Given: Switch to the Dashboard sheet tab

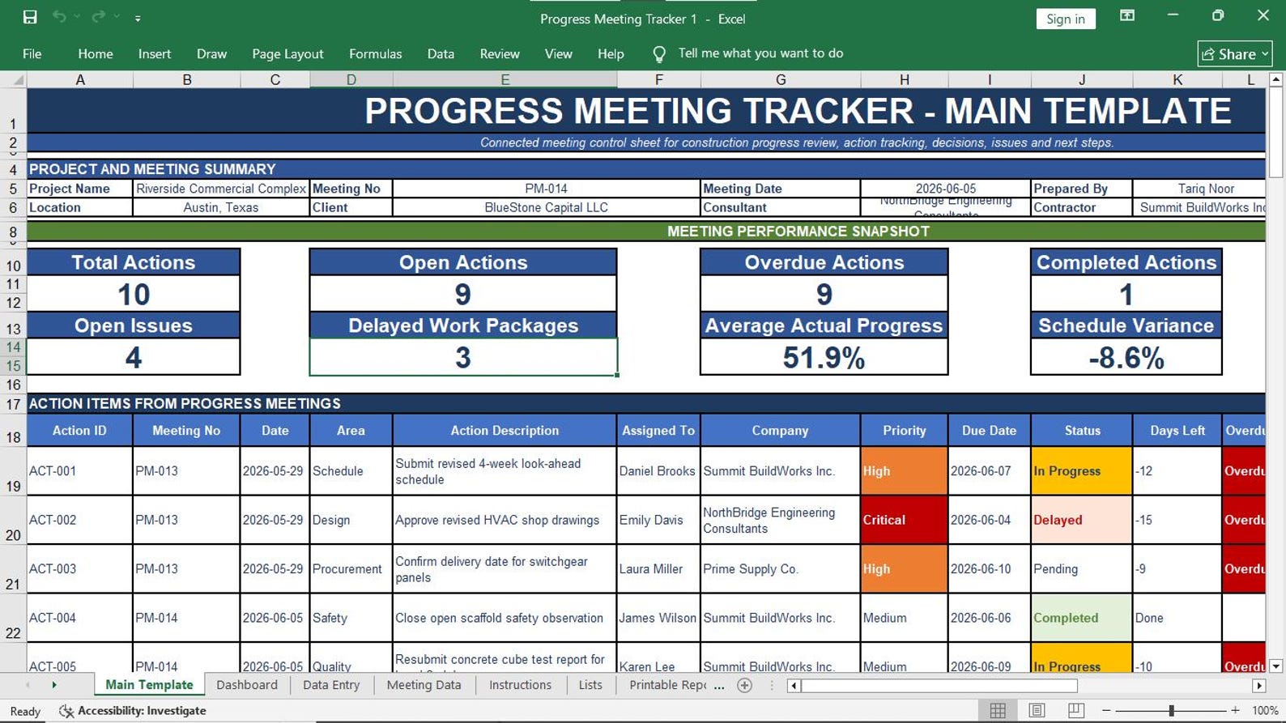Looking at the screenshot, I should click(247, 685).
